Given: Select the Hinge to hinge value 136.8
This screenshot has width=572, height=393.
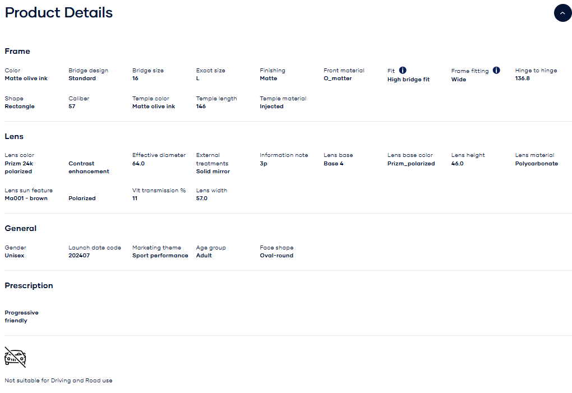Looking at the screenshot, I should tap(522, 78).
